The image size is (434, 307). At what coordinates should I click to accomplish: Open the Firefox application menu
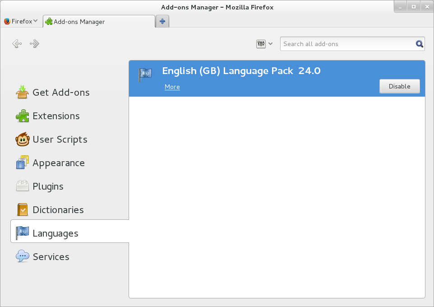(x=21, y=21)
